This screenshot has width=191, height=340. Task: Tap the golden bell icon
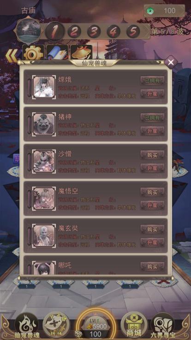click(81, 53)
